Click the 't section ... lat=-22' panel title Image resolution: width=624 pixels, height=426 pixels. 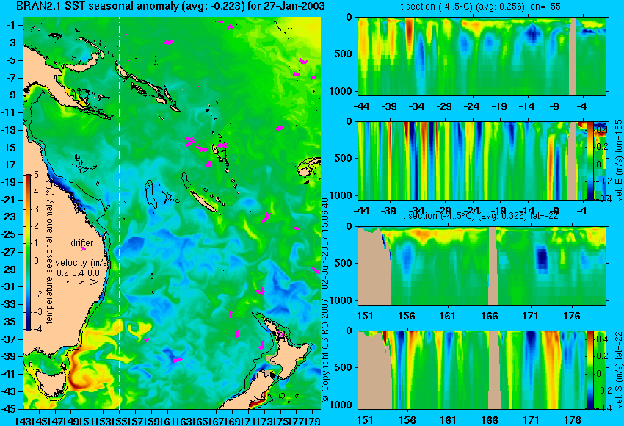point(481,216)
